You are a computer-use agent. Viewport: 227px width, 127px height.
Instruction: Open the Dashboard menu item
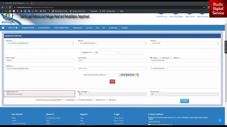click(x=113, y=28)
